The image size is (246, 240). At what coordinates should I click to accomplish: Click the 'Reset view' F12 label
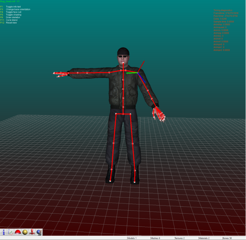coord(12,23)
